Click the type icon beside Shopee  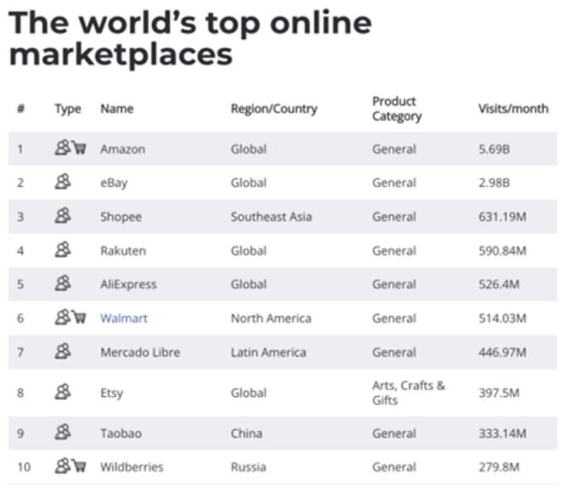(x=62, y=216)
